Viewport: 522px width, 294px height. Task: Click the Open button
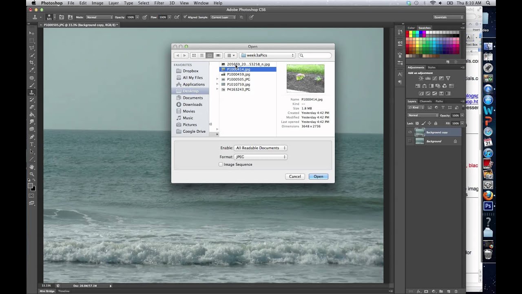click(x=319, y=177)
